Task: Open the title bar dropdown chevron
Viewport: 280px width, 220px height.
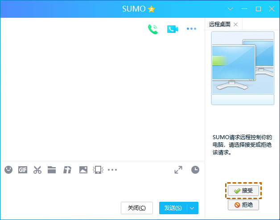Action: pyautogui.click(x=231, y=9)
